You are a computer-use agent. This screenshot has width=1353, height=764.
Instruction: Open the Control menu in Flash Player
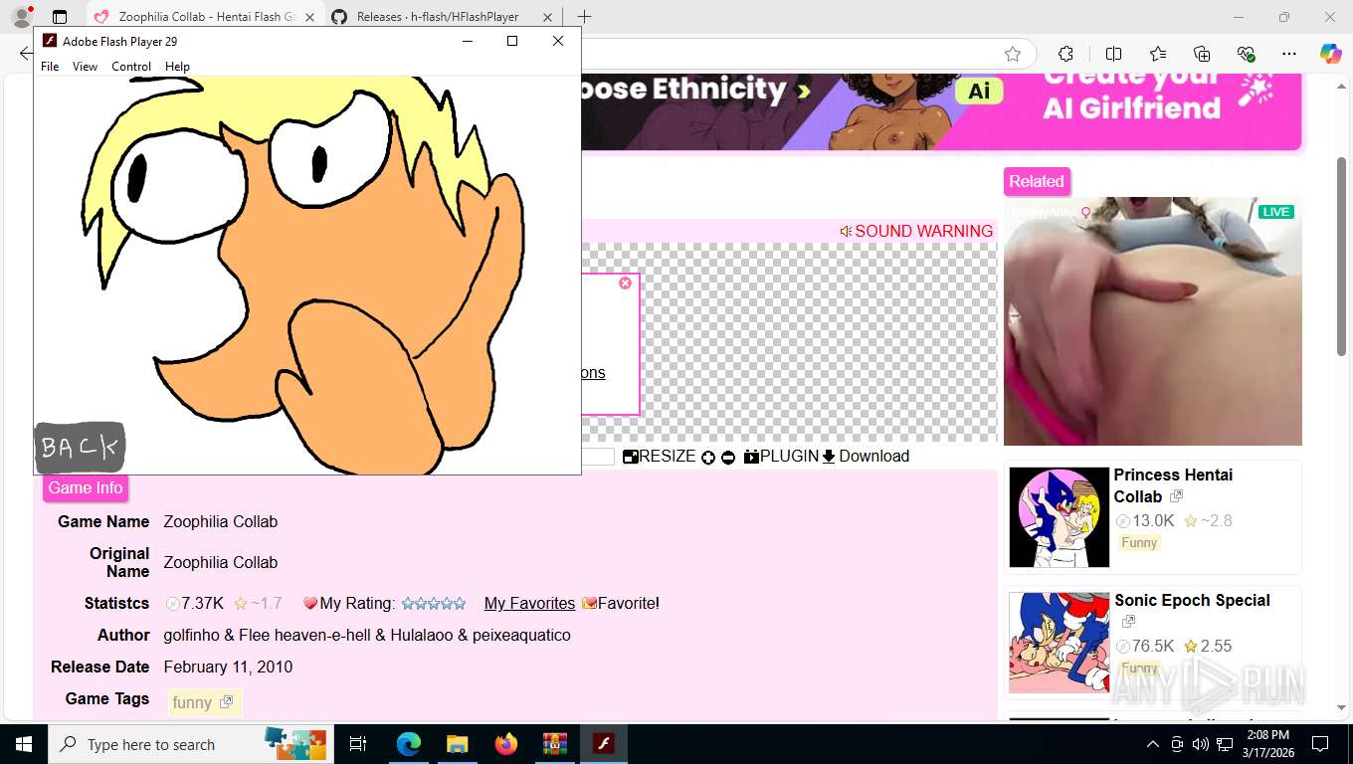click(x=131, y=67)
